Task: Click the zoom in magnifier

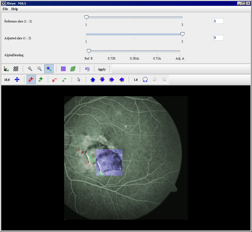Action: 30,69
